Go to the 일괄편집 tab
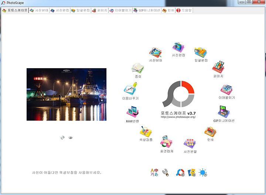 pos(81,10)
